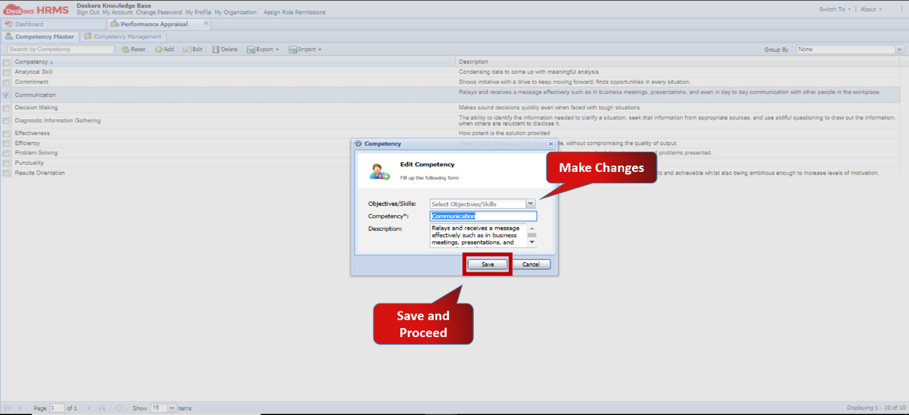Check the Analytical Skill row checkbox
Viewport: 909px width, 415px height.
point(6,72)
